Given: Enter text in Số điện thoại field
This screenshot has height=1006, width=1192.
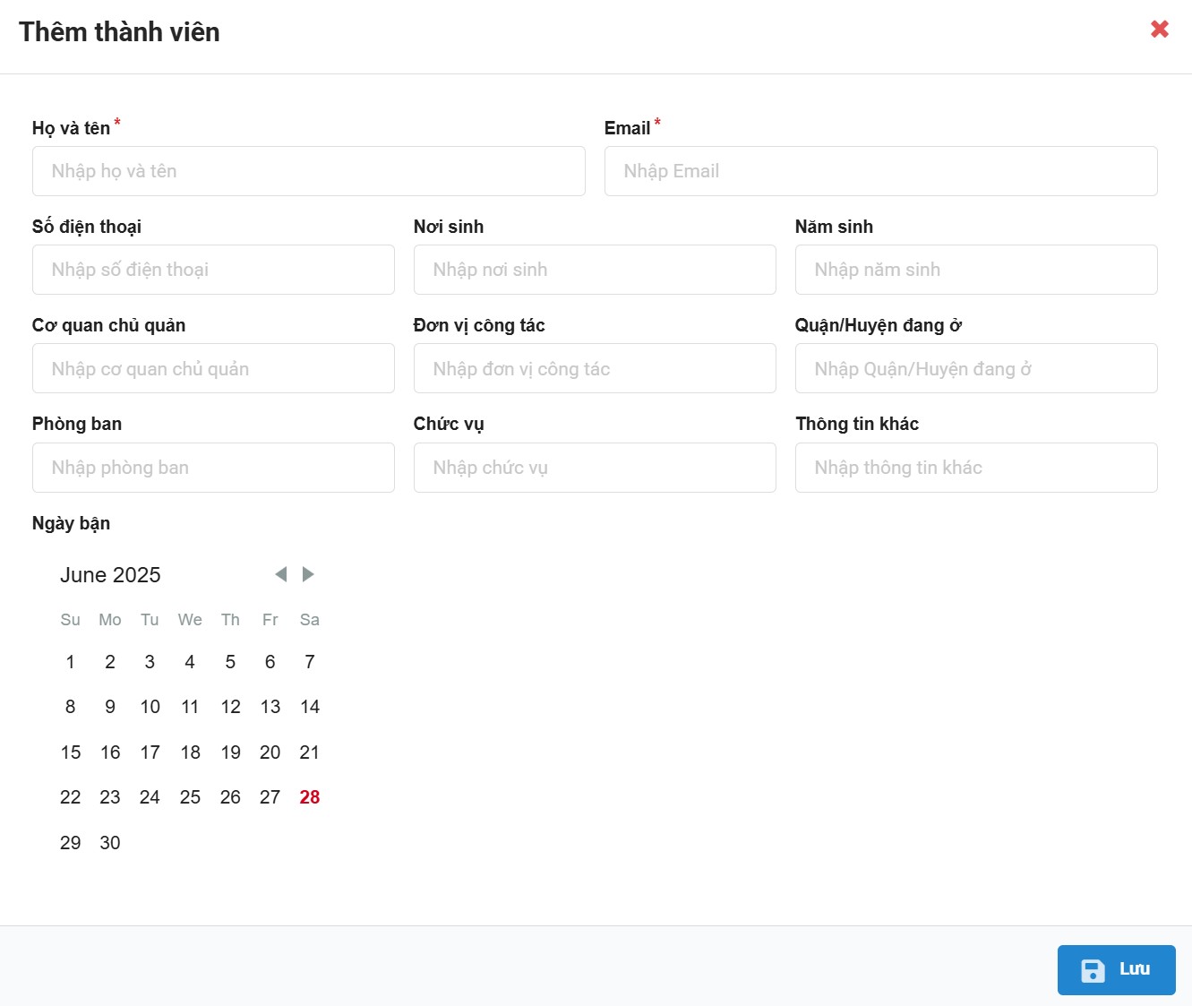Looking at the screenshot, I should pyautogui.click(x=213, y=270).
